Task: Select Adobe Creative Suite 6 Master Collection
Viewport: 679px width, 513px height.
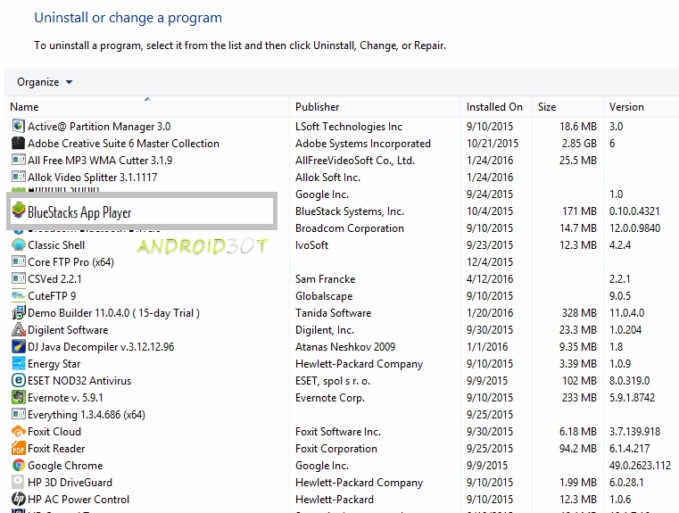Action: pyautogui.click(x=123, y=144)
